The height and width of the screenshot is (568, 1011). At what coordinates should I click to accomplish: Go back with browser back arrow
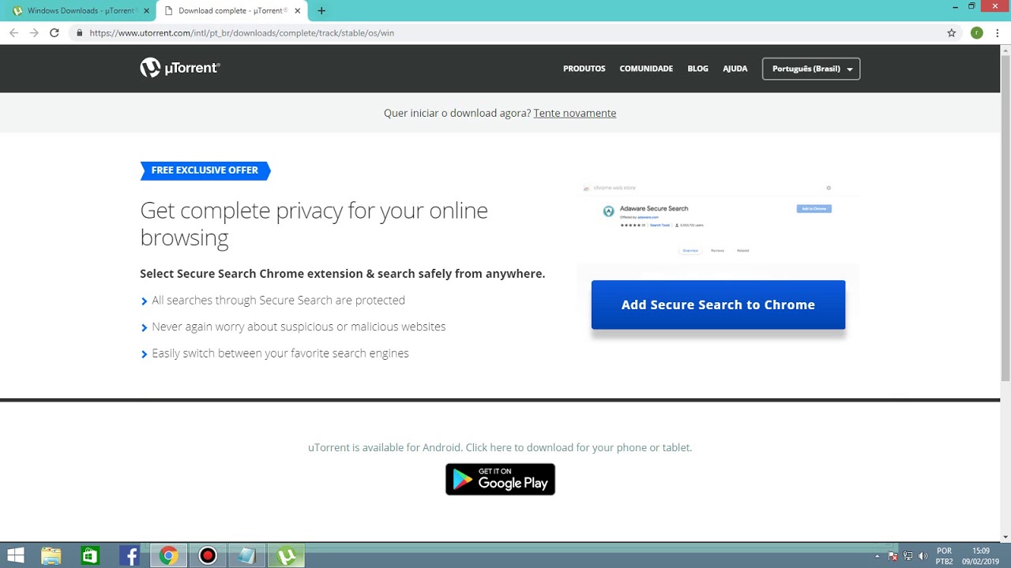13,33
